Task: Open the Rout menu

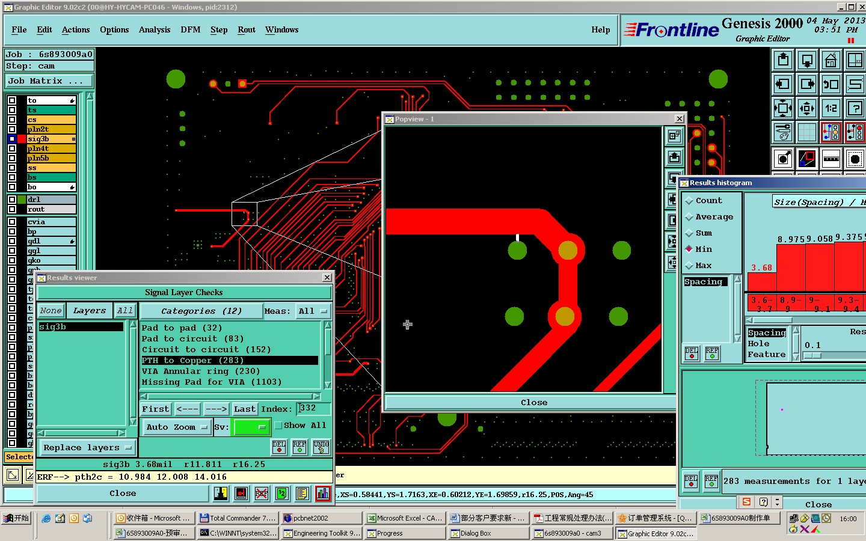Action: pos(247,30)
